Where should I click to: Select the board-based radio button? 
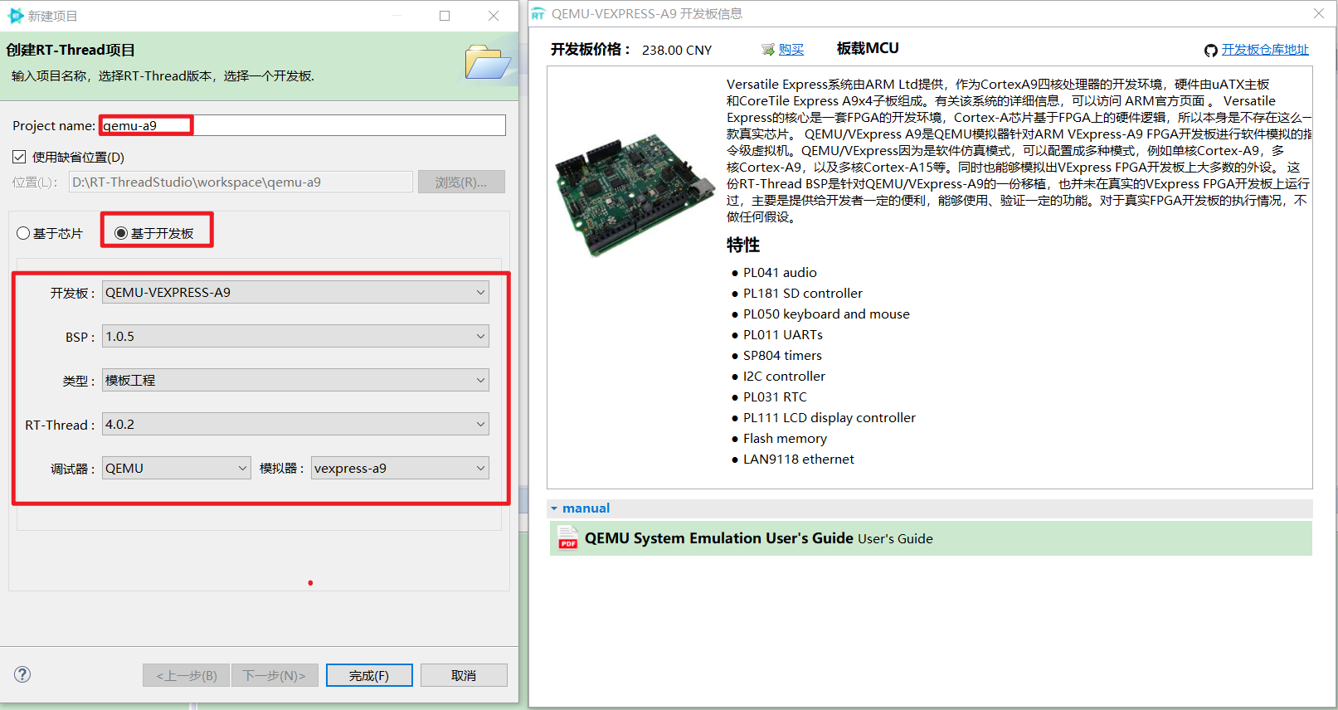121,234
